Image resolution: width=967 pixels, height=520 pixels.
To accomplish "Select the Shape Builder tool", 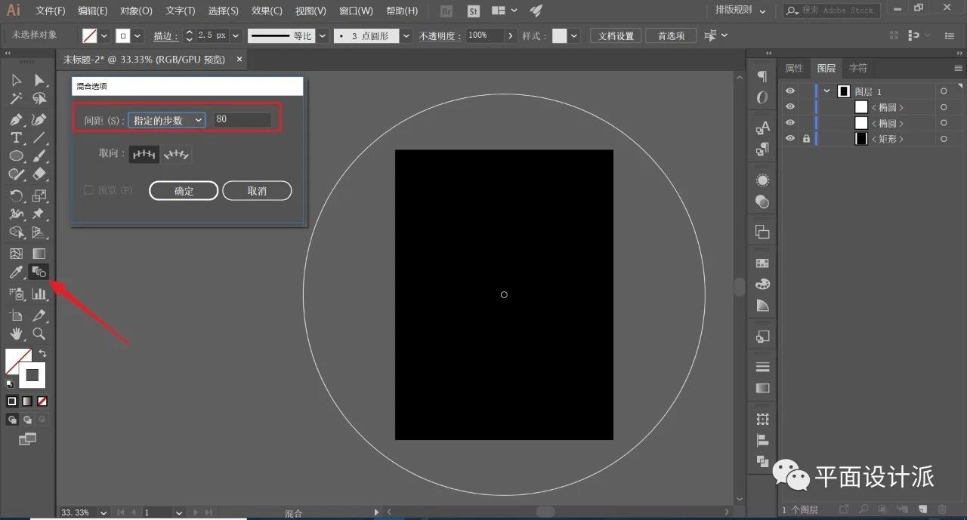I will (x=16, y=233).
